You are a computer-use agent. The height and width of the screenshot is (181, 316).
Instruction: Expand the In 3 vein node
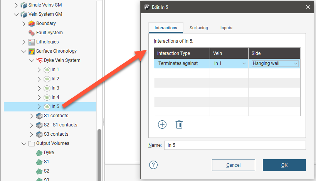point(39,88)
